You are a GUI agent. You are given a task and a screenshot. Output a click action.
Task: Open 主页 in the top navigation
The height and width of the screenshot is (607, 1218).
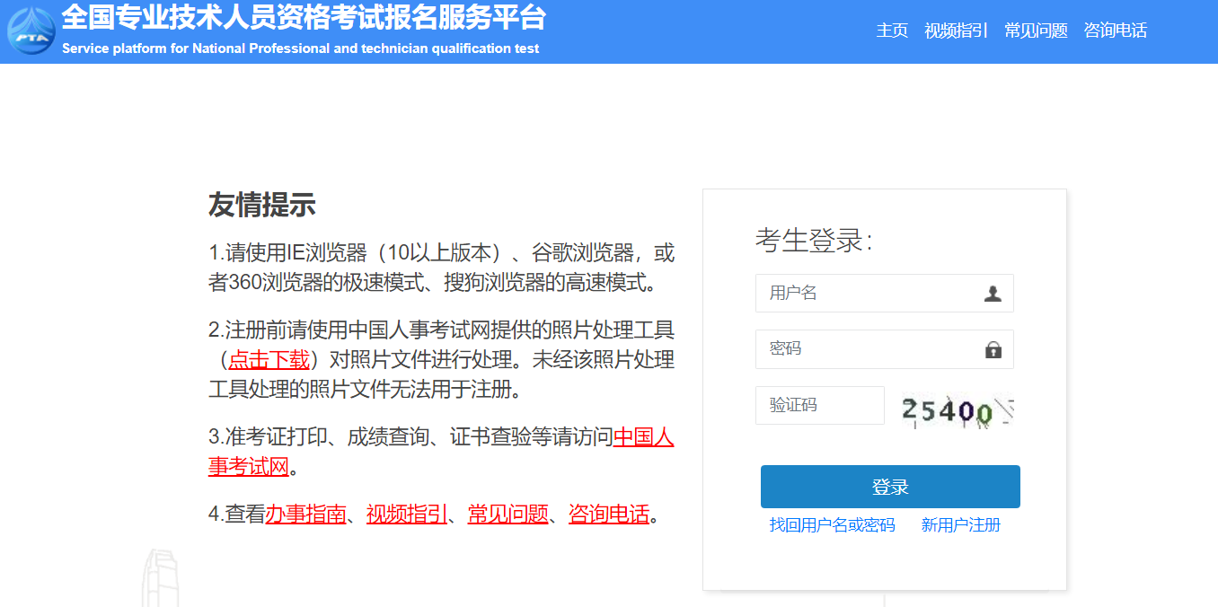(892, 31)
